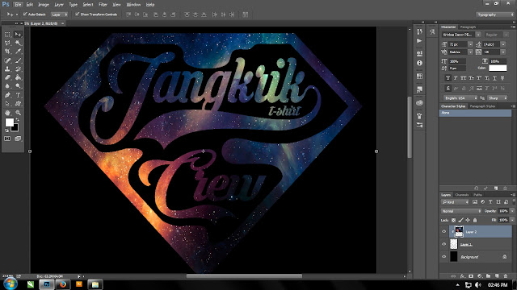Select the None character style
Viewport: 517px width, 290px height.
click(x=475, y=113)
